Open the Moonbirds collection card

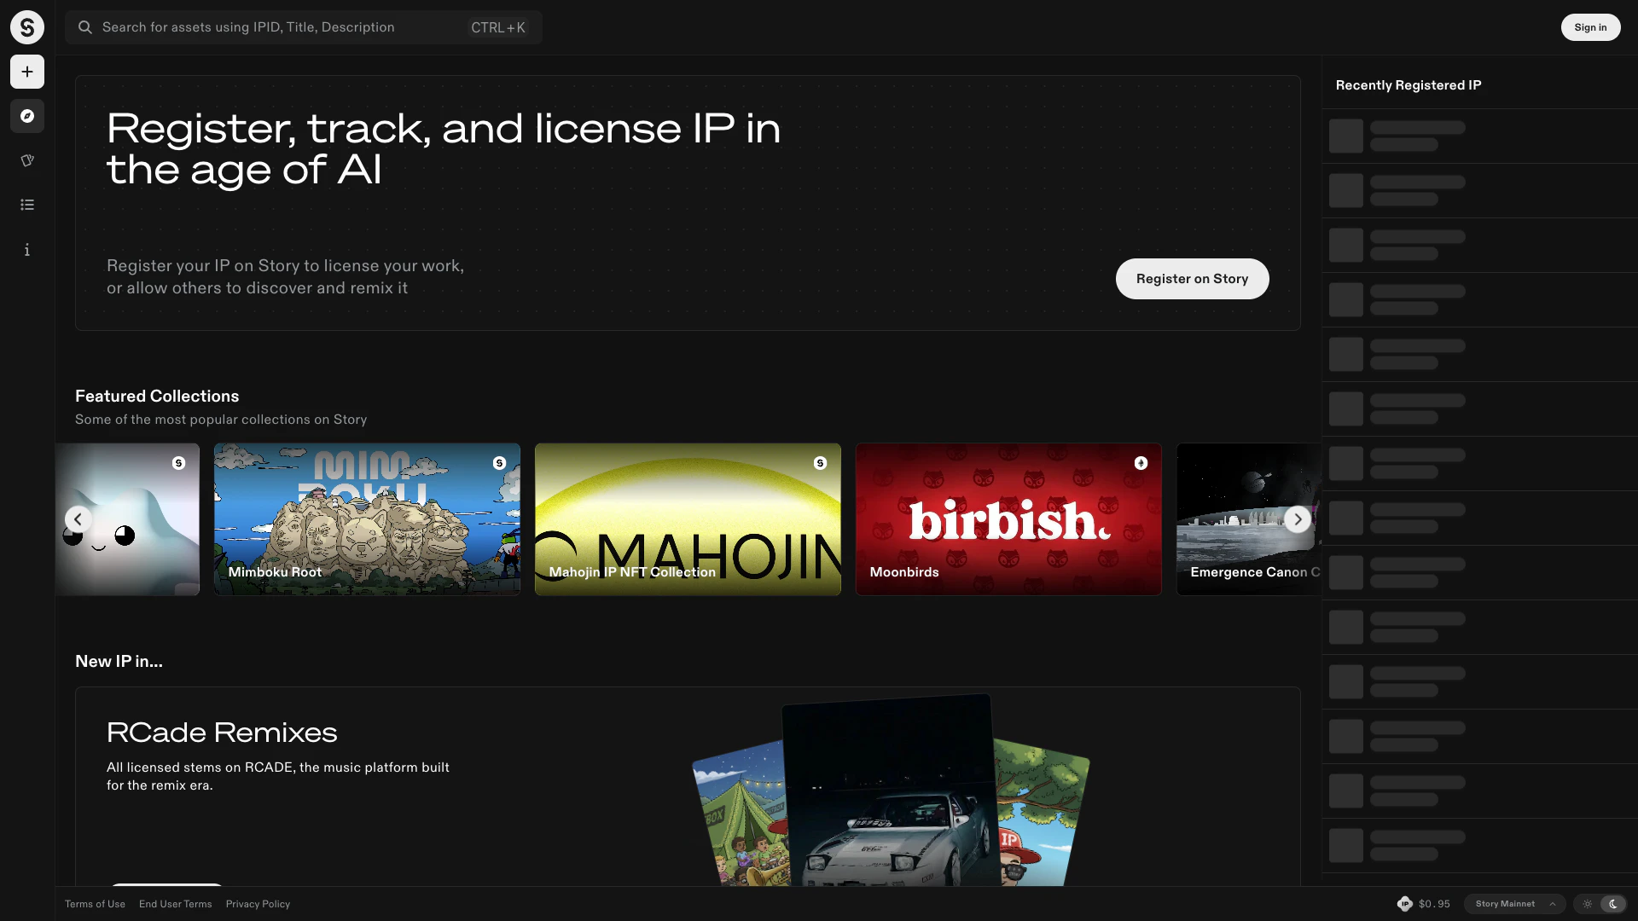1008,518
